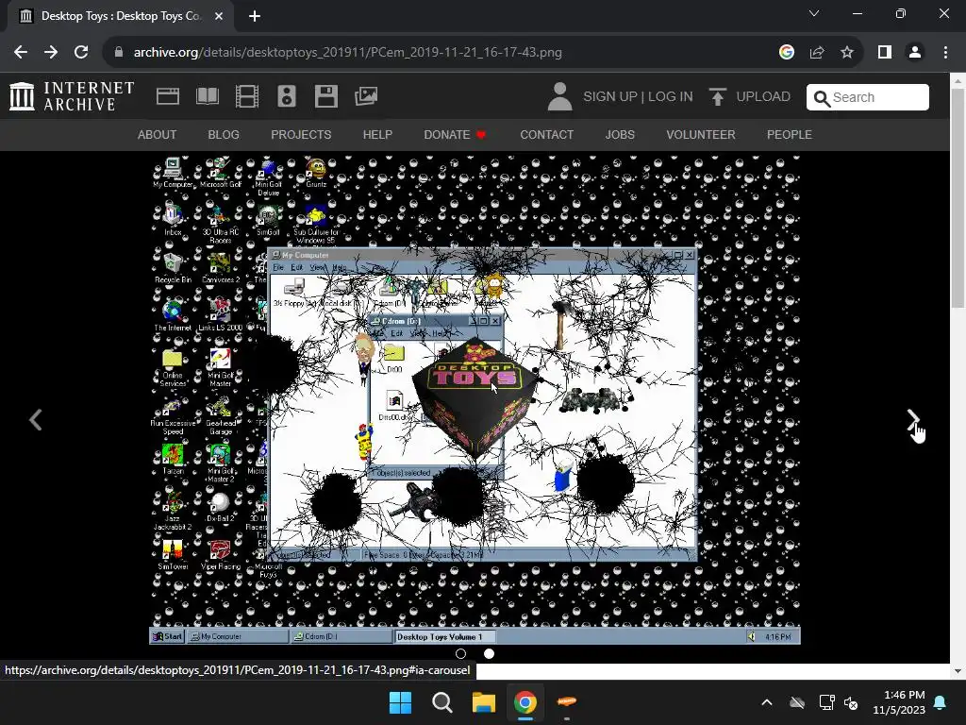The height and width of the screenshot is (725, 966).
Task: Open the Audio speaker icon
Action: (x=287, y=96)
